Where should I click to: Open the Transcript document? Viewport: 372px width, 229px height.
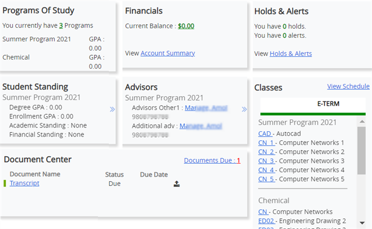tap(24, 183)
